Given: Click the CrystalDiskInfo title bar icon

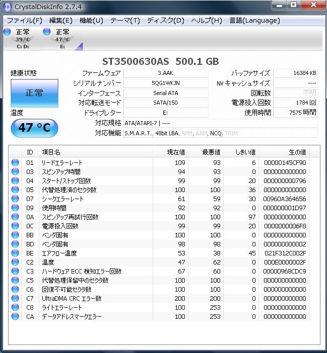Looking at the screenshot, I should (8, 7).
